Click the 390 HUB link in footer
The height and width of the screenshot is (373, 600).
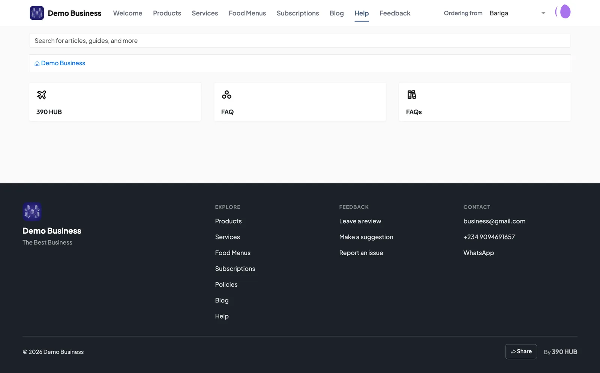pyautogui.click(x=564, y=352)
